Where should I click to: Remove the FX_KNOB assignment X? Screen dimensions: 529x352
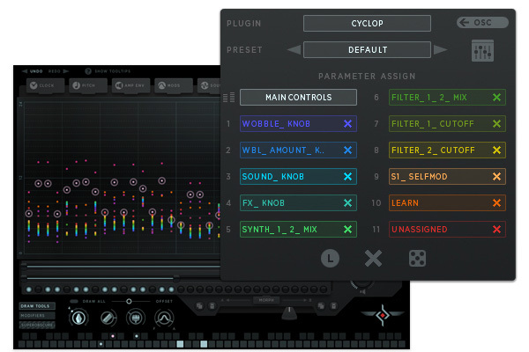point(348,202)
